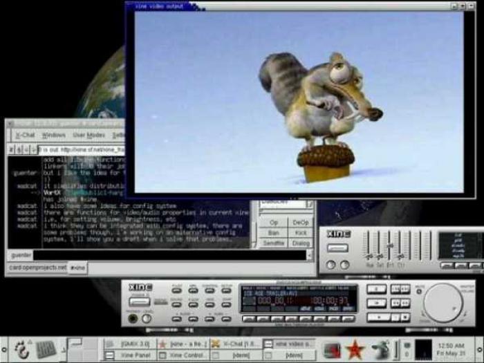
Task: Click the guenter nick button beside input
Action: [x=20, y=255]
